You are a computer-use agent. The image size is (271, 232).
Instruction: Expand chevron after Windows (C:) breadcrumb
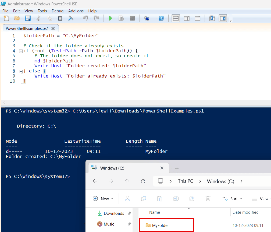pyautogui.click(x=241, y=181)
